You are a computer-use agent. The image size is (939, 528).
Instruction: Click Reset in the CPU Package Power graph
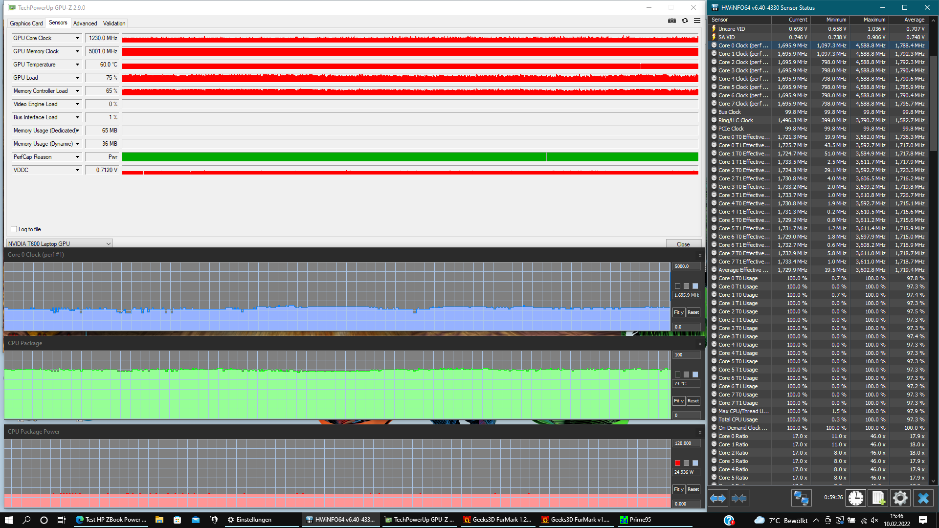tap(693, 489)
